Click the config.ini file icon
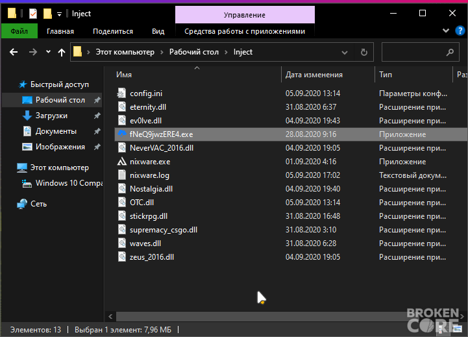468x337 pixels. coord(122,94)
